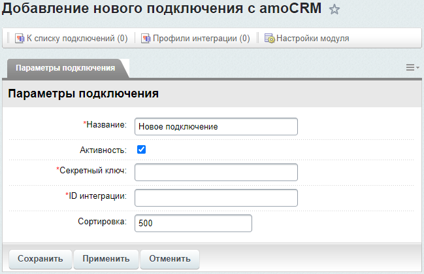Click the Сохранить button
The height and width of the screenshot is (274, 424).
tap(41, 258)
